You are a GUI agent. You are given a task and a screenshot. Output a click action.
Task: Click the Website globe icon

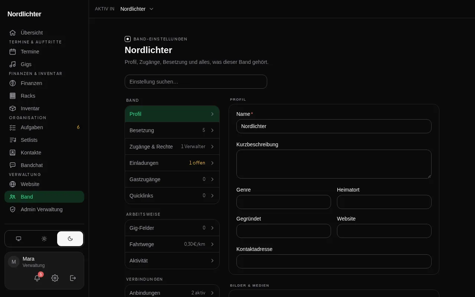click(x=13, y=184)
